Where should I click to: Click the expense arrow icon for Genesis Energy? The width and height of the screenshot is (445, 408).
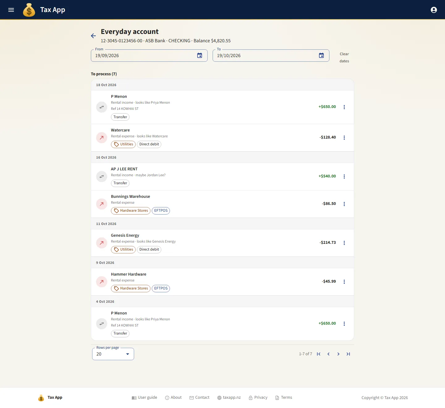(102, 243)
